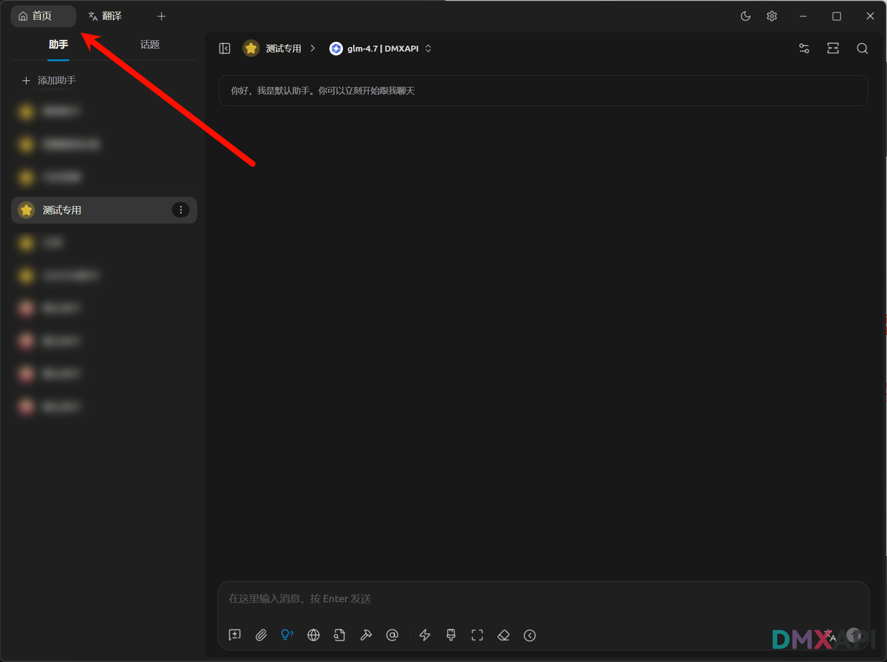887x662 pixels.
Task: Switch to the 翻译 tab
Action: tap(105, 16)
